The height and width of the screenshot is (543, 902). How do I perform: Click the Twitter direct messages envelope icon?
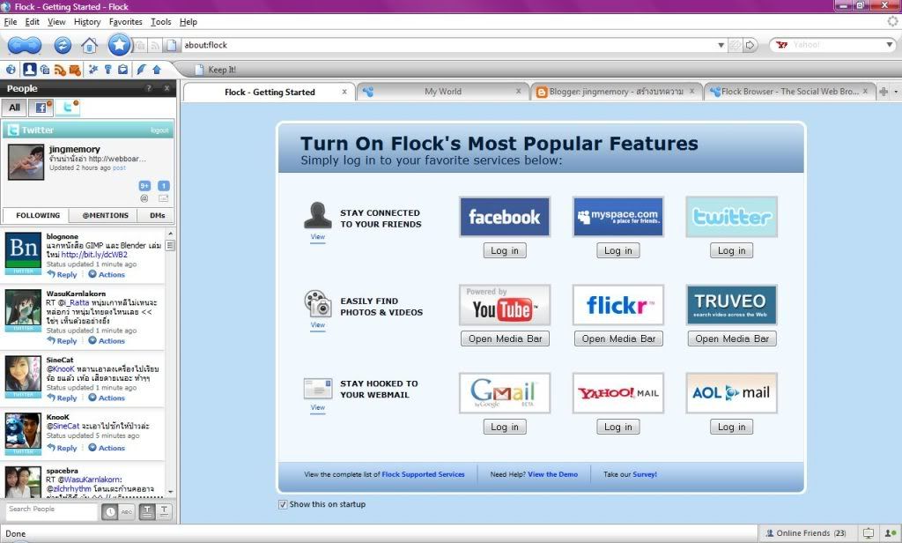(x=163, y=198)
